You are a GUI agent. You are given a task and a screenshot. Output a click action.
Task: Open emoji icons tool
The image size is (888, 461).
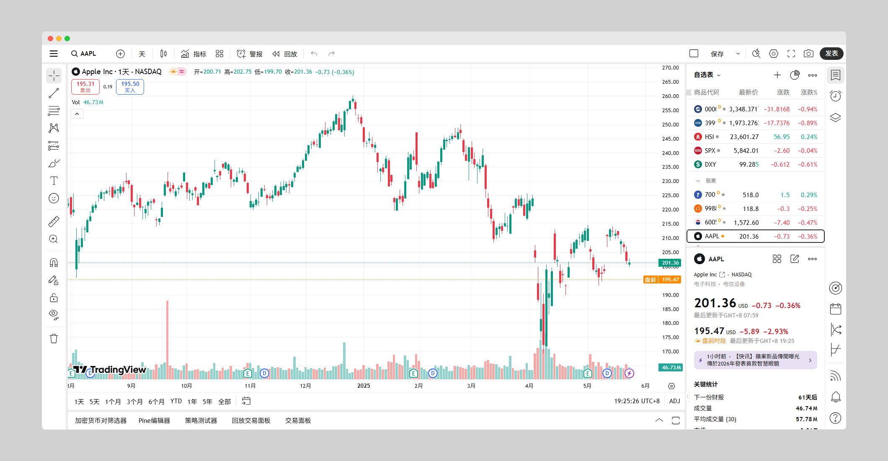[x=54, y=198]
